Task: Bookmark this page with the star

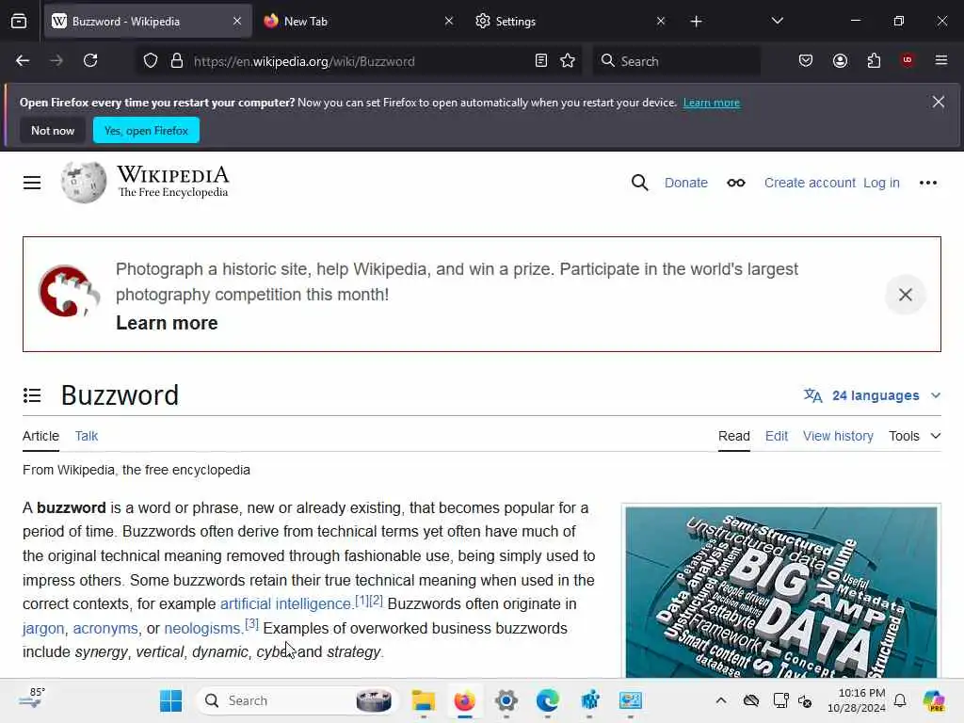Action: (x=568, y=60)
